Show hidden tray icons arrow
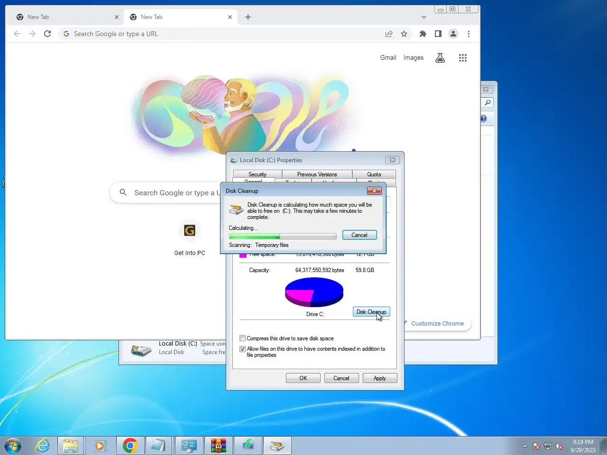The width and height of the screenshot is (607, 455). pyautogui.click(x=524, y=446)
